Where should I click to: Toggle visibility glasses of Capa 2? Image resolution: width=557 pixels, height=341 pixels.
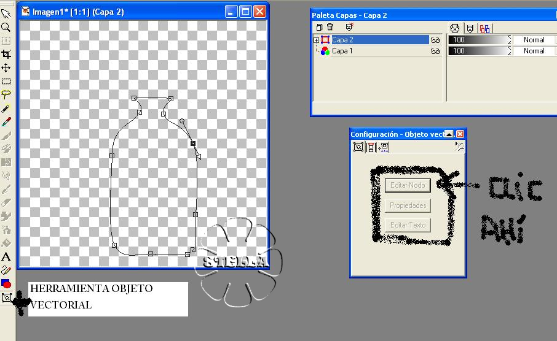tap(435, 40)
